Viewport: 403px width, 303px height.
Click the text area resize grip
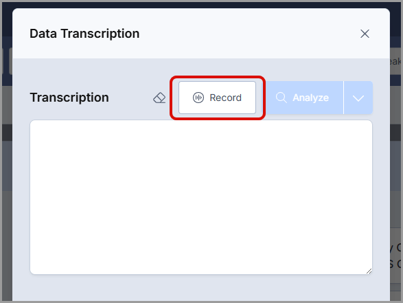[x=369, y=271]
